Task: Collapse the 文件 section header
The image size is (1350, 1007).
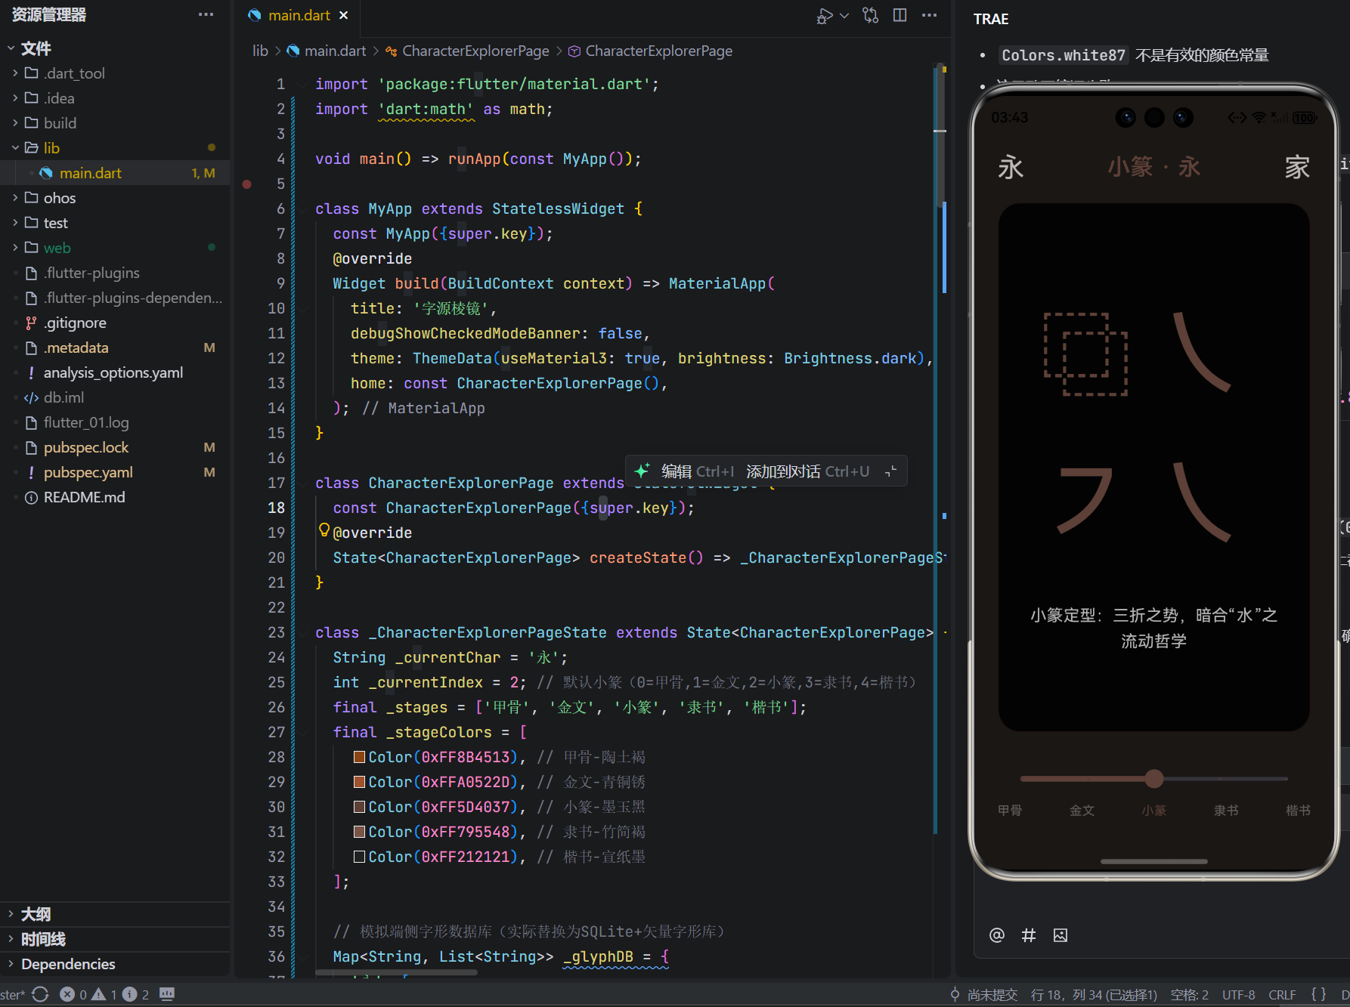Action: (36, 48)
